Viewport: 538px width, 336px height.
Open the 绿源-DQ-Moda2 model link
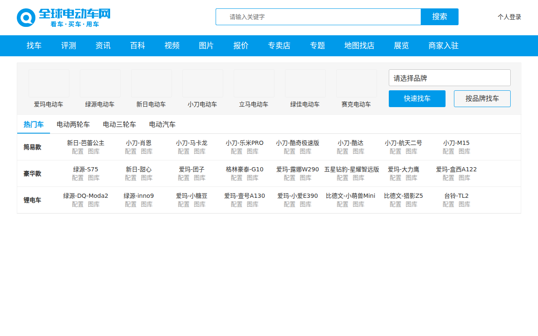tap(86, 196)
